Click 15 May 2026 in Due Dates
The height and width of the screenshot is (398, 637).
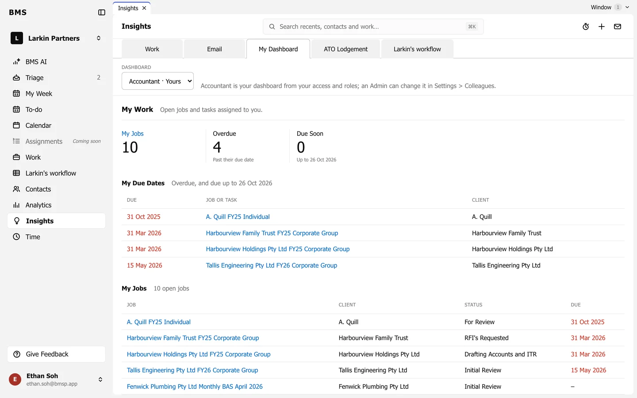[x=145, y=265]
